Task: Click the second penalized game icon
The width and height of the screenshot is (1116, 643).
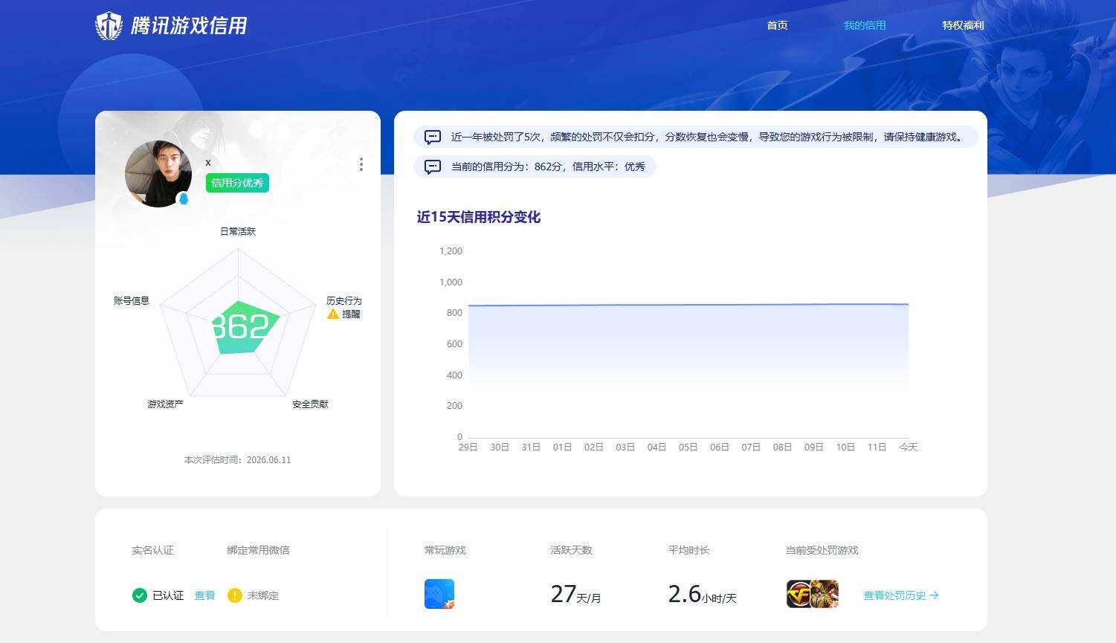Action: [825, 594]
